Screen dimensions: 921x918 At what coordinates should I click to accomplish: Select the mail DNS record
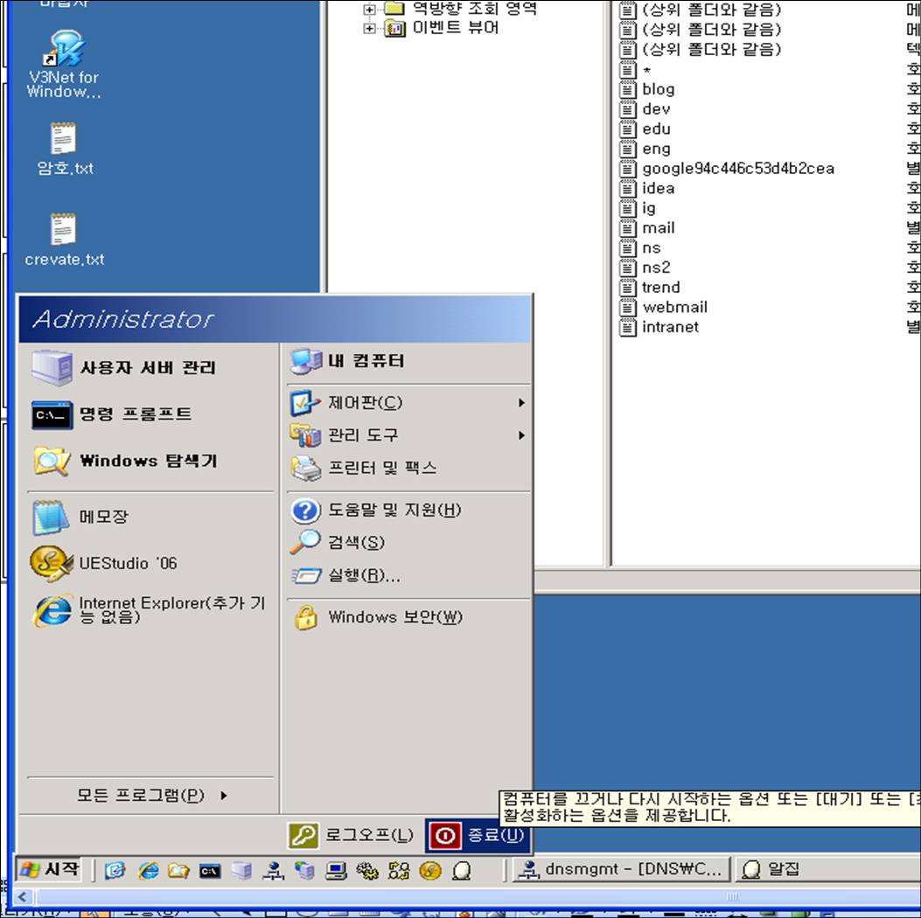pos(658,227)
